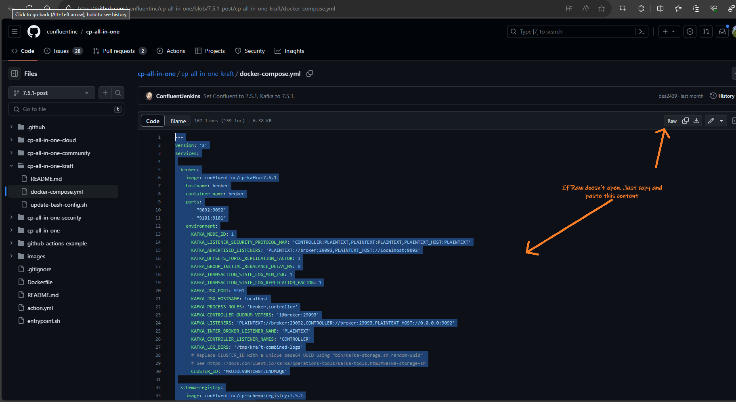Copy the file path icon
736x402 pixels.
[310, 73]
